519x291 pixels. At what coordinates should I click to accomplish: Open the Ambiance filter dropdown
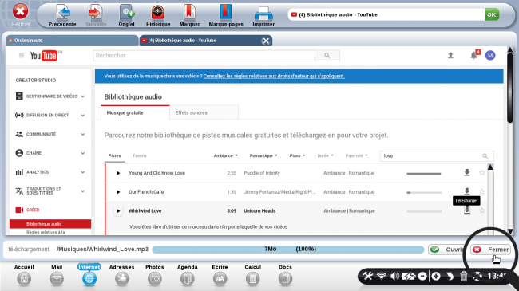coord(226,155)
